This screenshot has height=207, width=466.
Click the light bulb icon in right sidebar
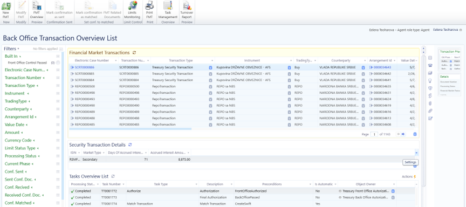click(x=430, y=80)
